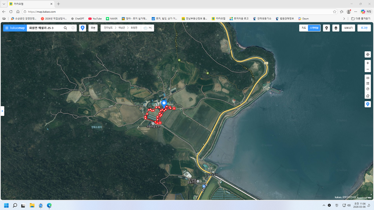374x210 pixels.
Task: Center map on current location
Action: (368, 54)
